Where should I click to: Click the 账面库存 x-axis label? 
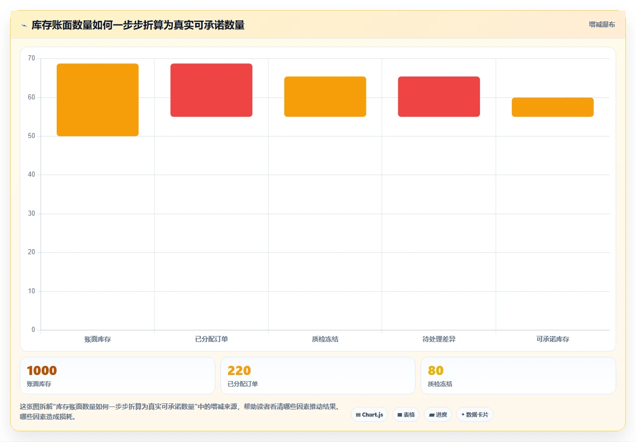(98, 339)
